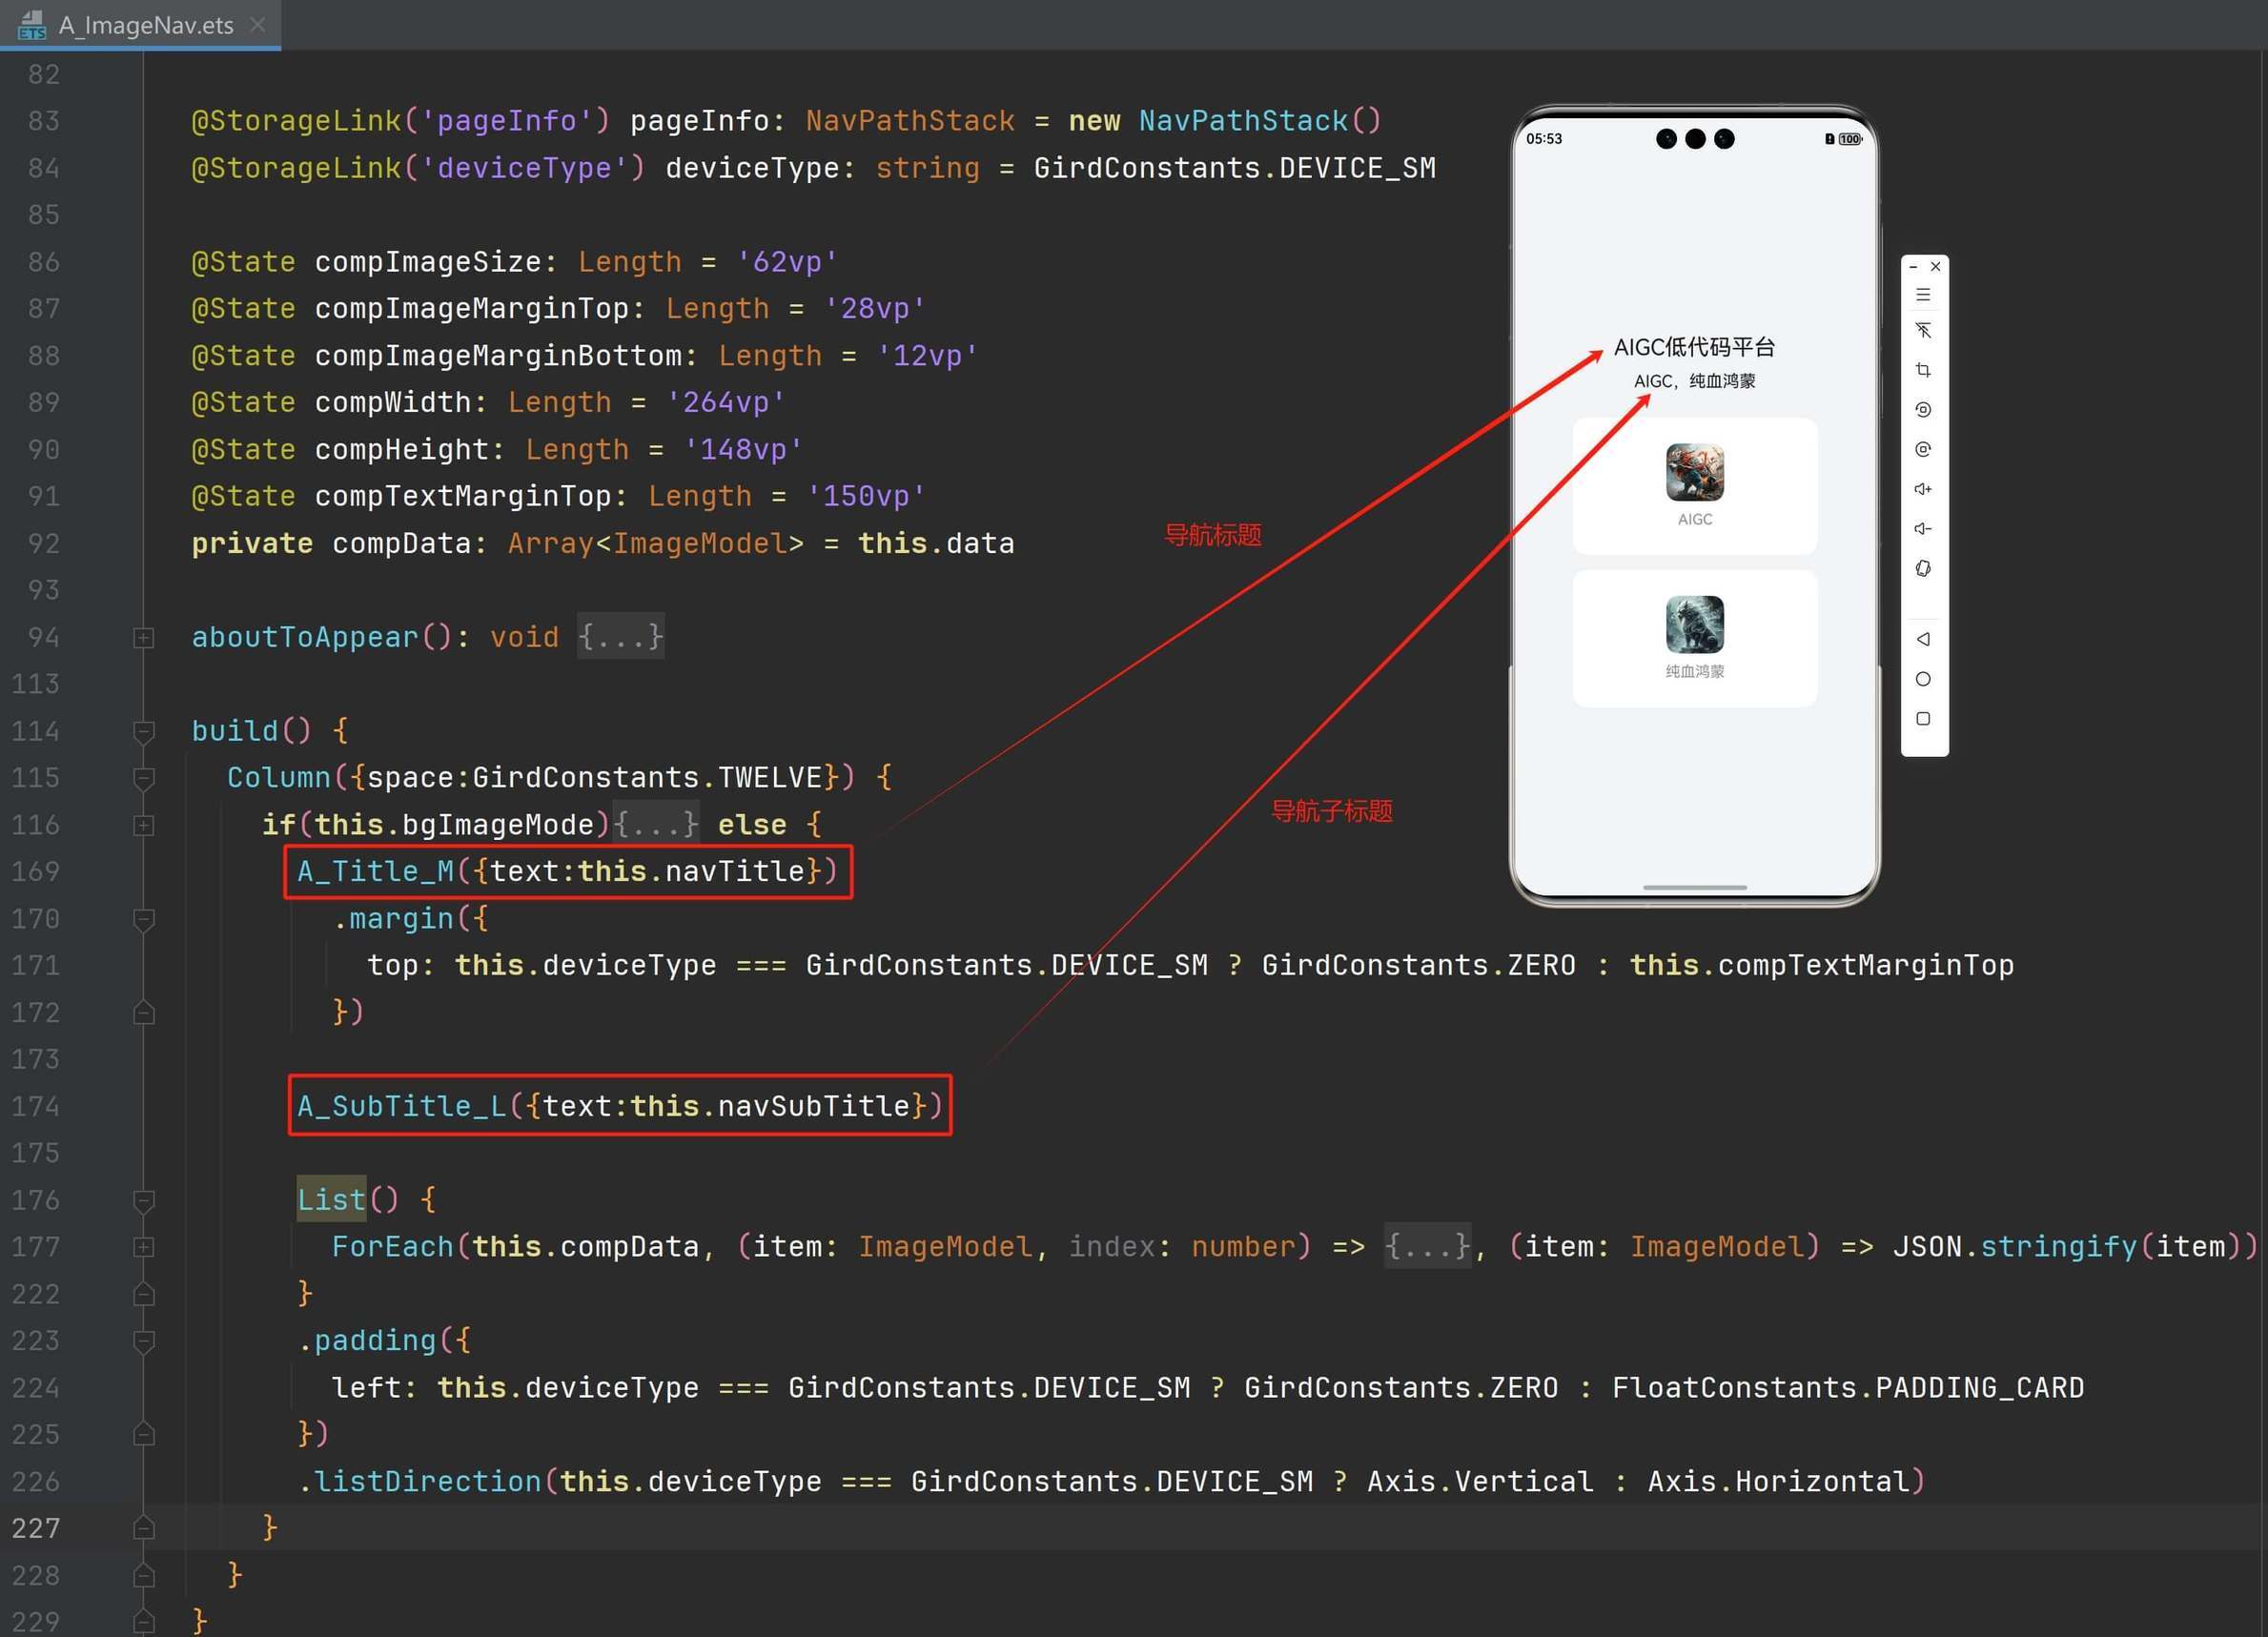
Task: Collapse the .margin block at line 170
Action: (143, 919)
